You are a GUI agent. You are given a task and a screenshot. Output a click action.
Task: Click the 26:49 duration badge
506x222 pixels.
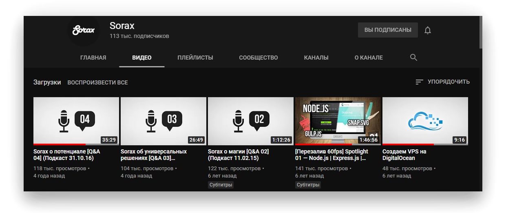[x=196, y=140]
